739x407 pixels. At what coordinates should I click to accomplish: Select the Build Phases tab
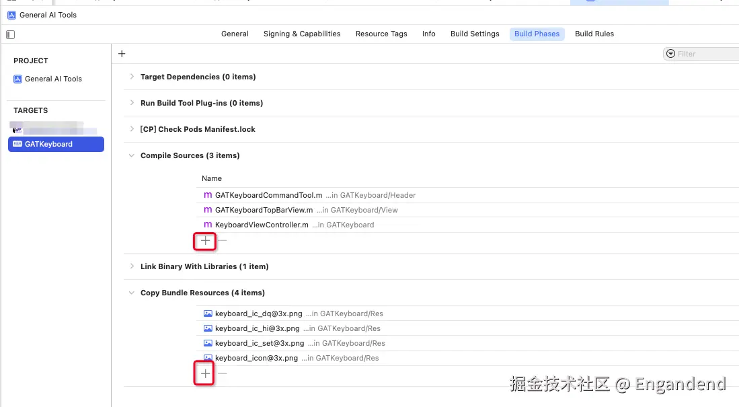537,34
